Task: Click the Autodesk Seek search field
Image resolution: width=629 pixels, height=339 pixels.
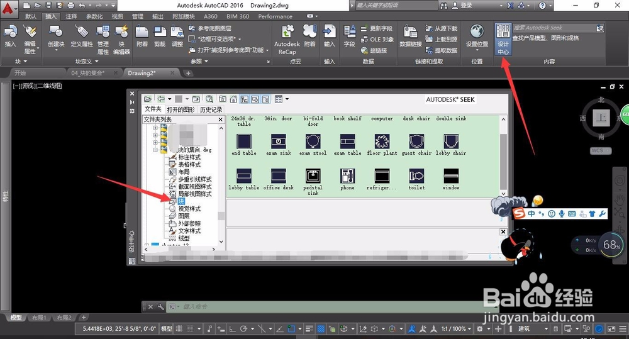Action: [554, 28]
